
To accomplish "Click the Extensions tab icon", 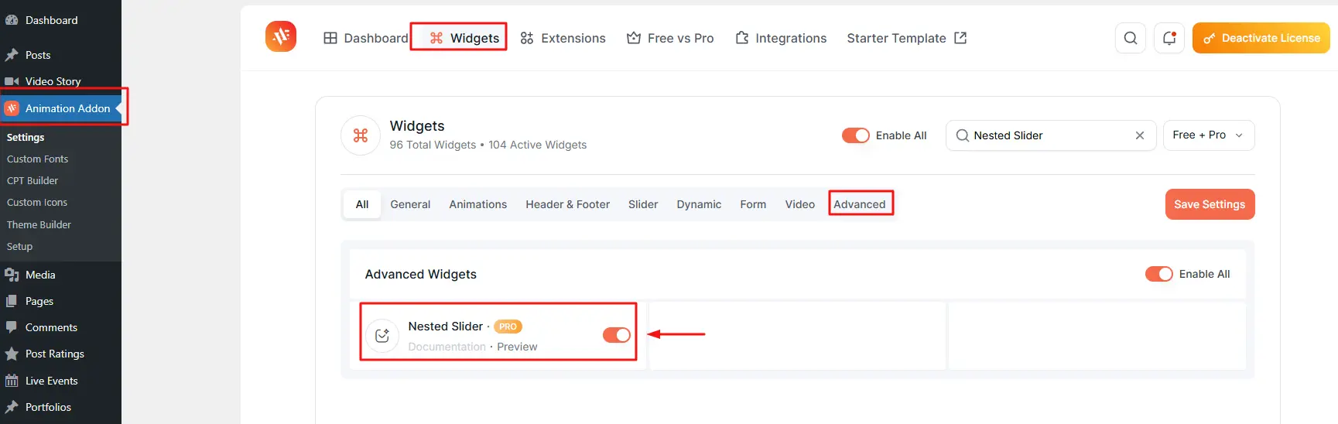I will coord(527,38).
